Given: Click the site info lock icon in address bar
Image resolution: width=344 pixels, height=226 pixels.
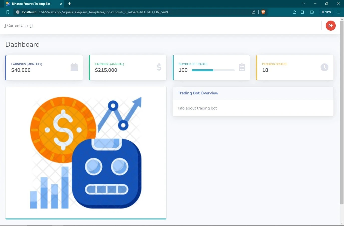Looking at the screenshot, I should pyautogui.click(x=18, y=12).
